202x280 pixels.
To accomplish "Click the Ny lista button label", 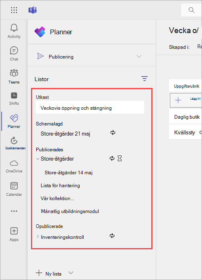I will click(x=54, y=274).
